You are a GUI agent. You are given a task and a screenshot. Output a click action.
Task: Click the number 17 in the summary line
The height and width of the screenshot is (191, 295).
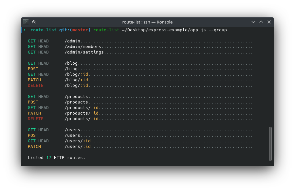(x=49, y=158)
